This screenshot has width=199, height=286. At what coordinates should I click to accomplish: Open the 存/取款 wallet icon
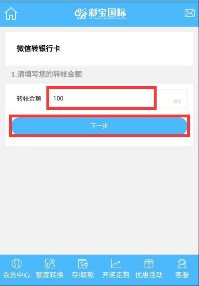[x=83, y=263]
